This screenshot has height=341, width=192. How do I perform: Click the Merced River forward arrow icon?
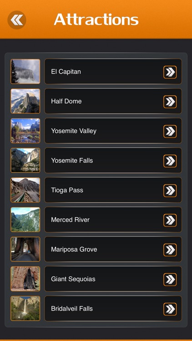pyautogui.click(x=170, y=221)
